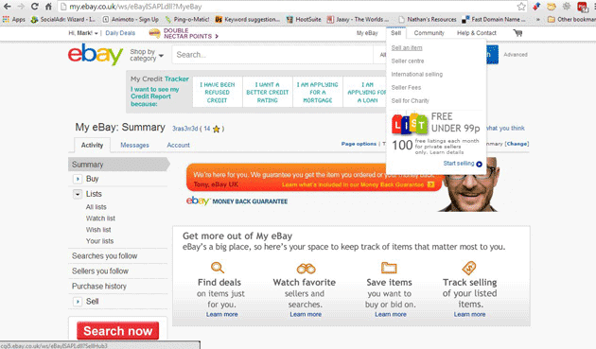Click the eBay logo
596x349 pixels.
tap(96, 54)
